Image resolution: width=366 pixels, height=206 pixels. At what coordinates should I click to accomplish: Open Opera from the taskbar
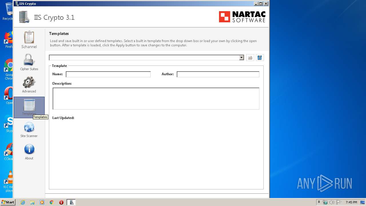pos(61,202)
